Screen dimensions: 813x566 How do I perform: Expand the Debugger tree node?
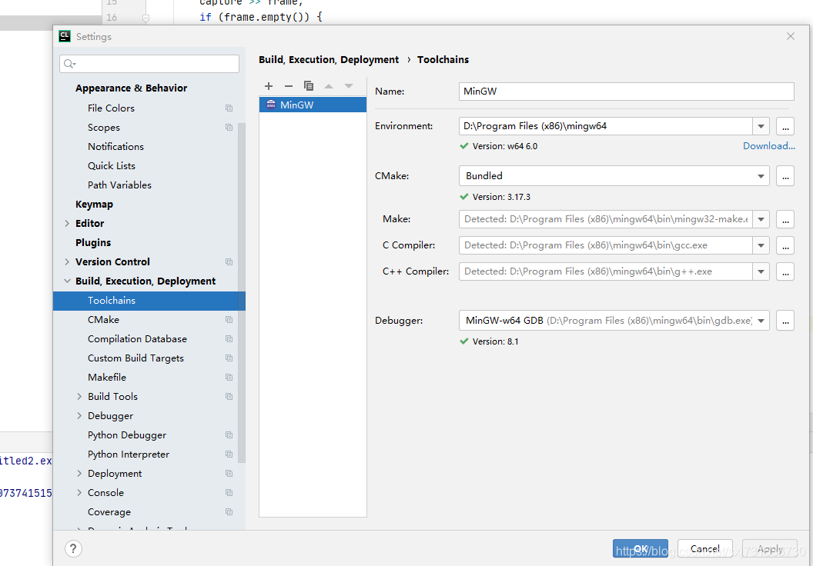click(79, 416)
